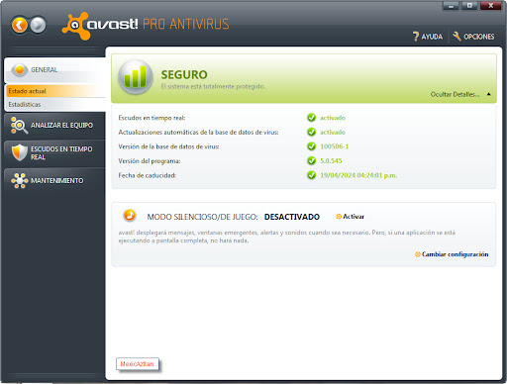Click check icon next to 5.0.545

[x=311, y=160]
